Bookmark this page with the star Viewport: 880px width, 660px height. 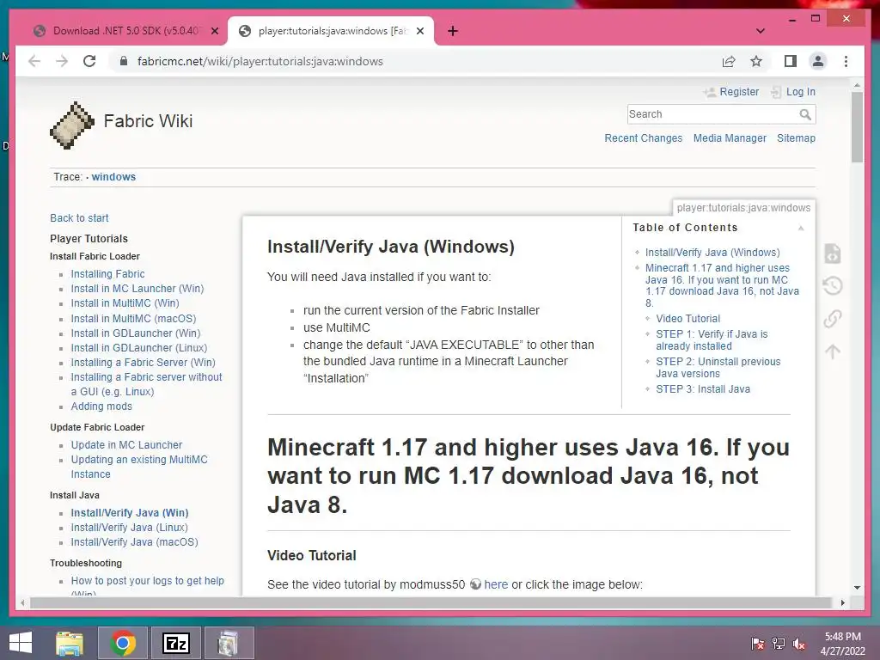(x=756, y=61)
